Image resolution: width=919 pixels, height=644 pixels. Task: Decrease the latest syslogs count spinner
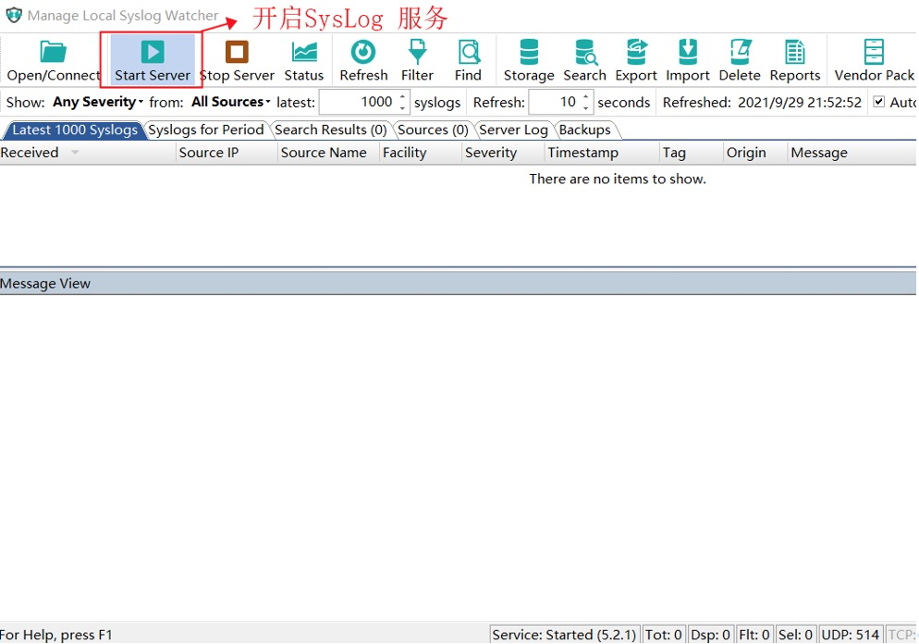pyautogui.click(x=402, y=107)
